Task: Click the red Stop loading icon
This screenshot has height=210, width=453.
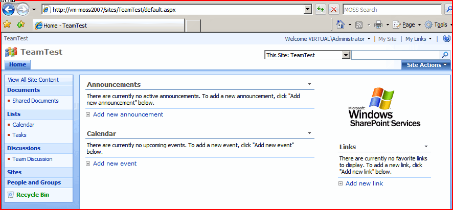Action: [334, 9]
